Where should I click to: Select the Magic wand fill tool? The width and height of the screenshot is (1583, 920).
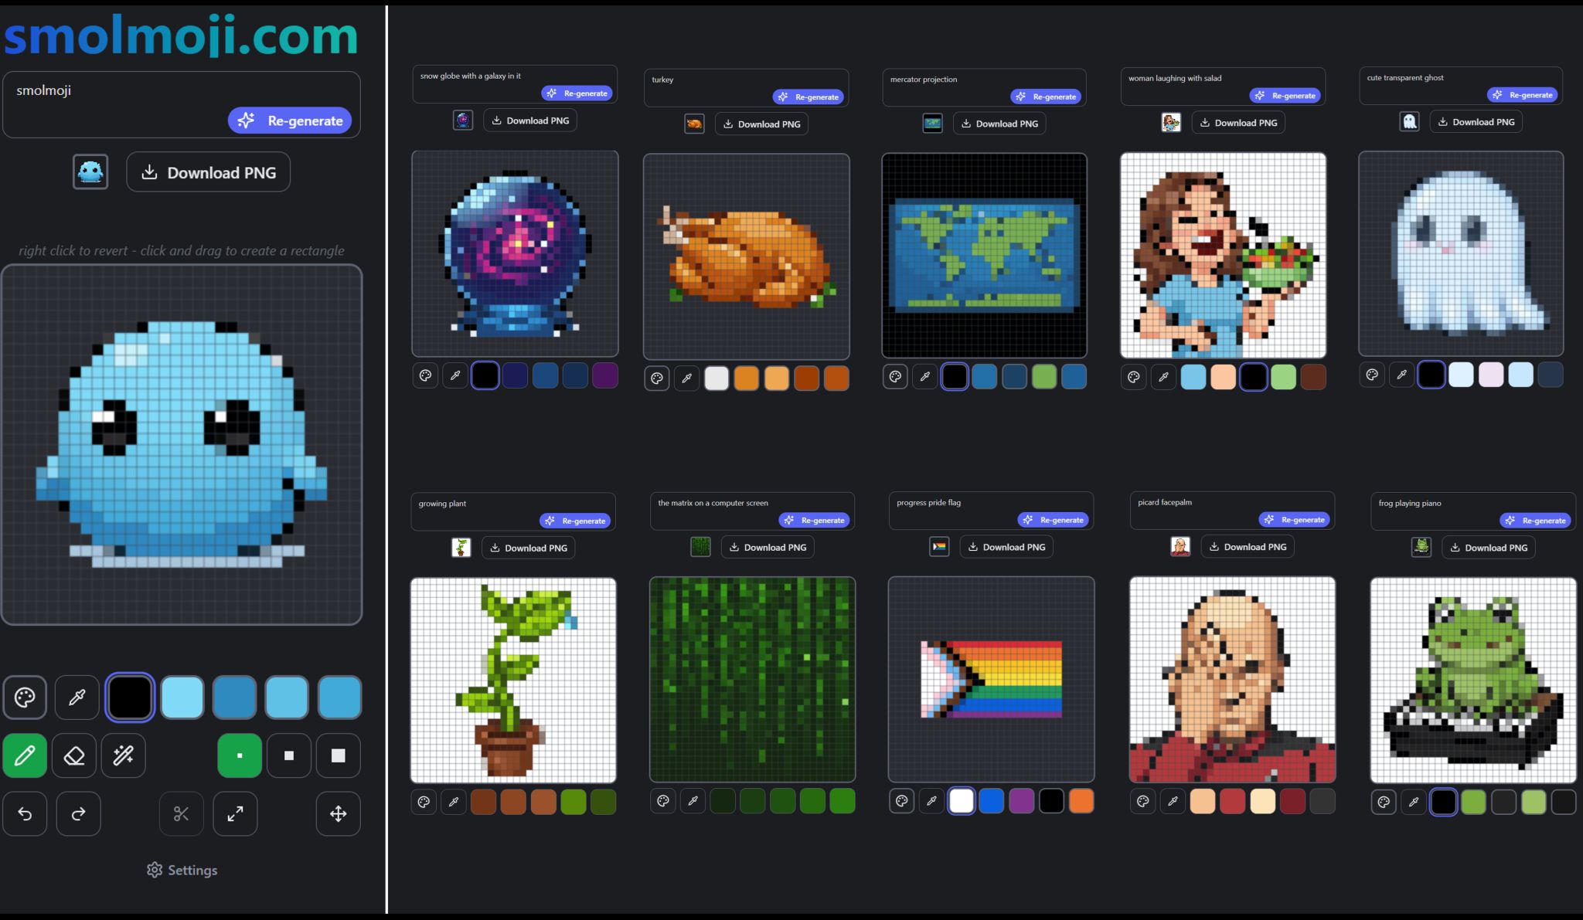(x=124, y=755)
